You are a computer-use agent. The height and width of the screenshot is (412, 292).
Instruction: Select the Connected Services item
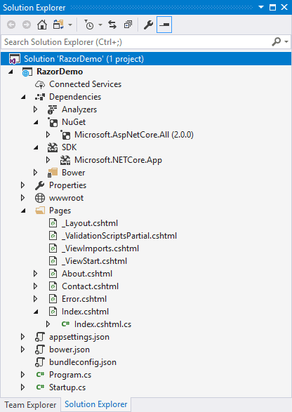pos(85,84)
